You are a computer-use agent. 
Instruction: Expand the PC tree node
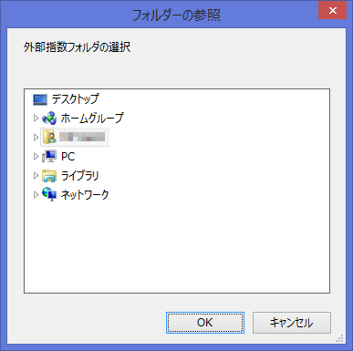point(36,157)
